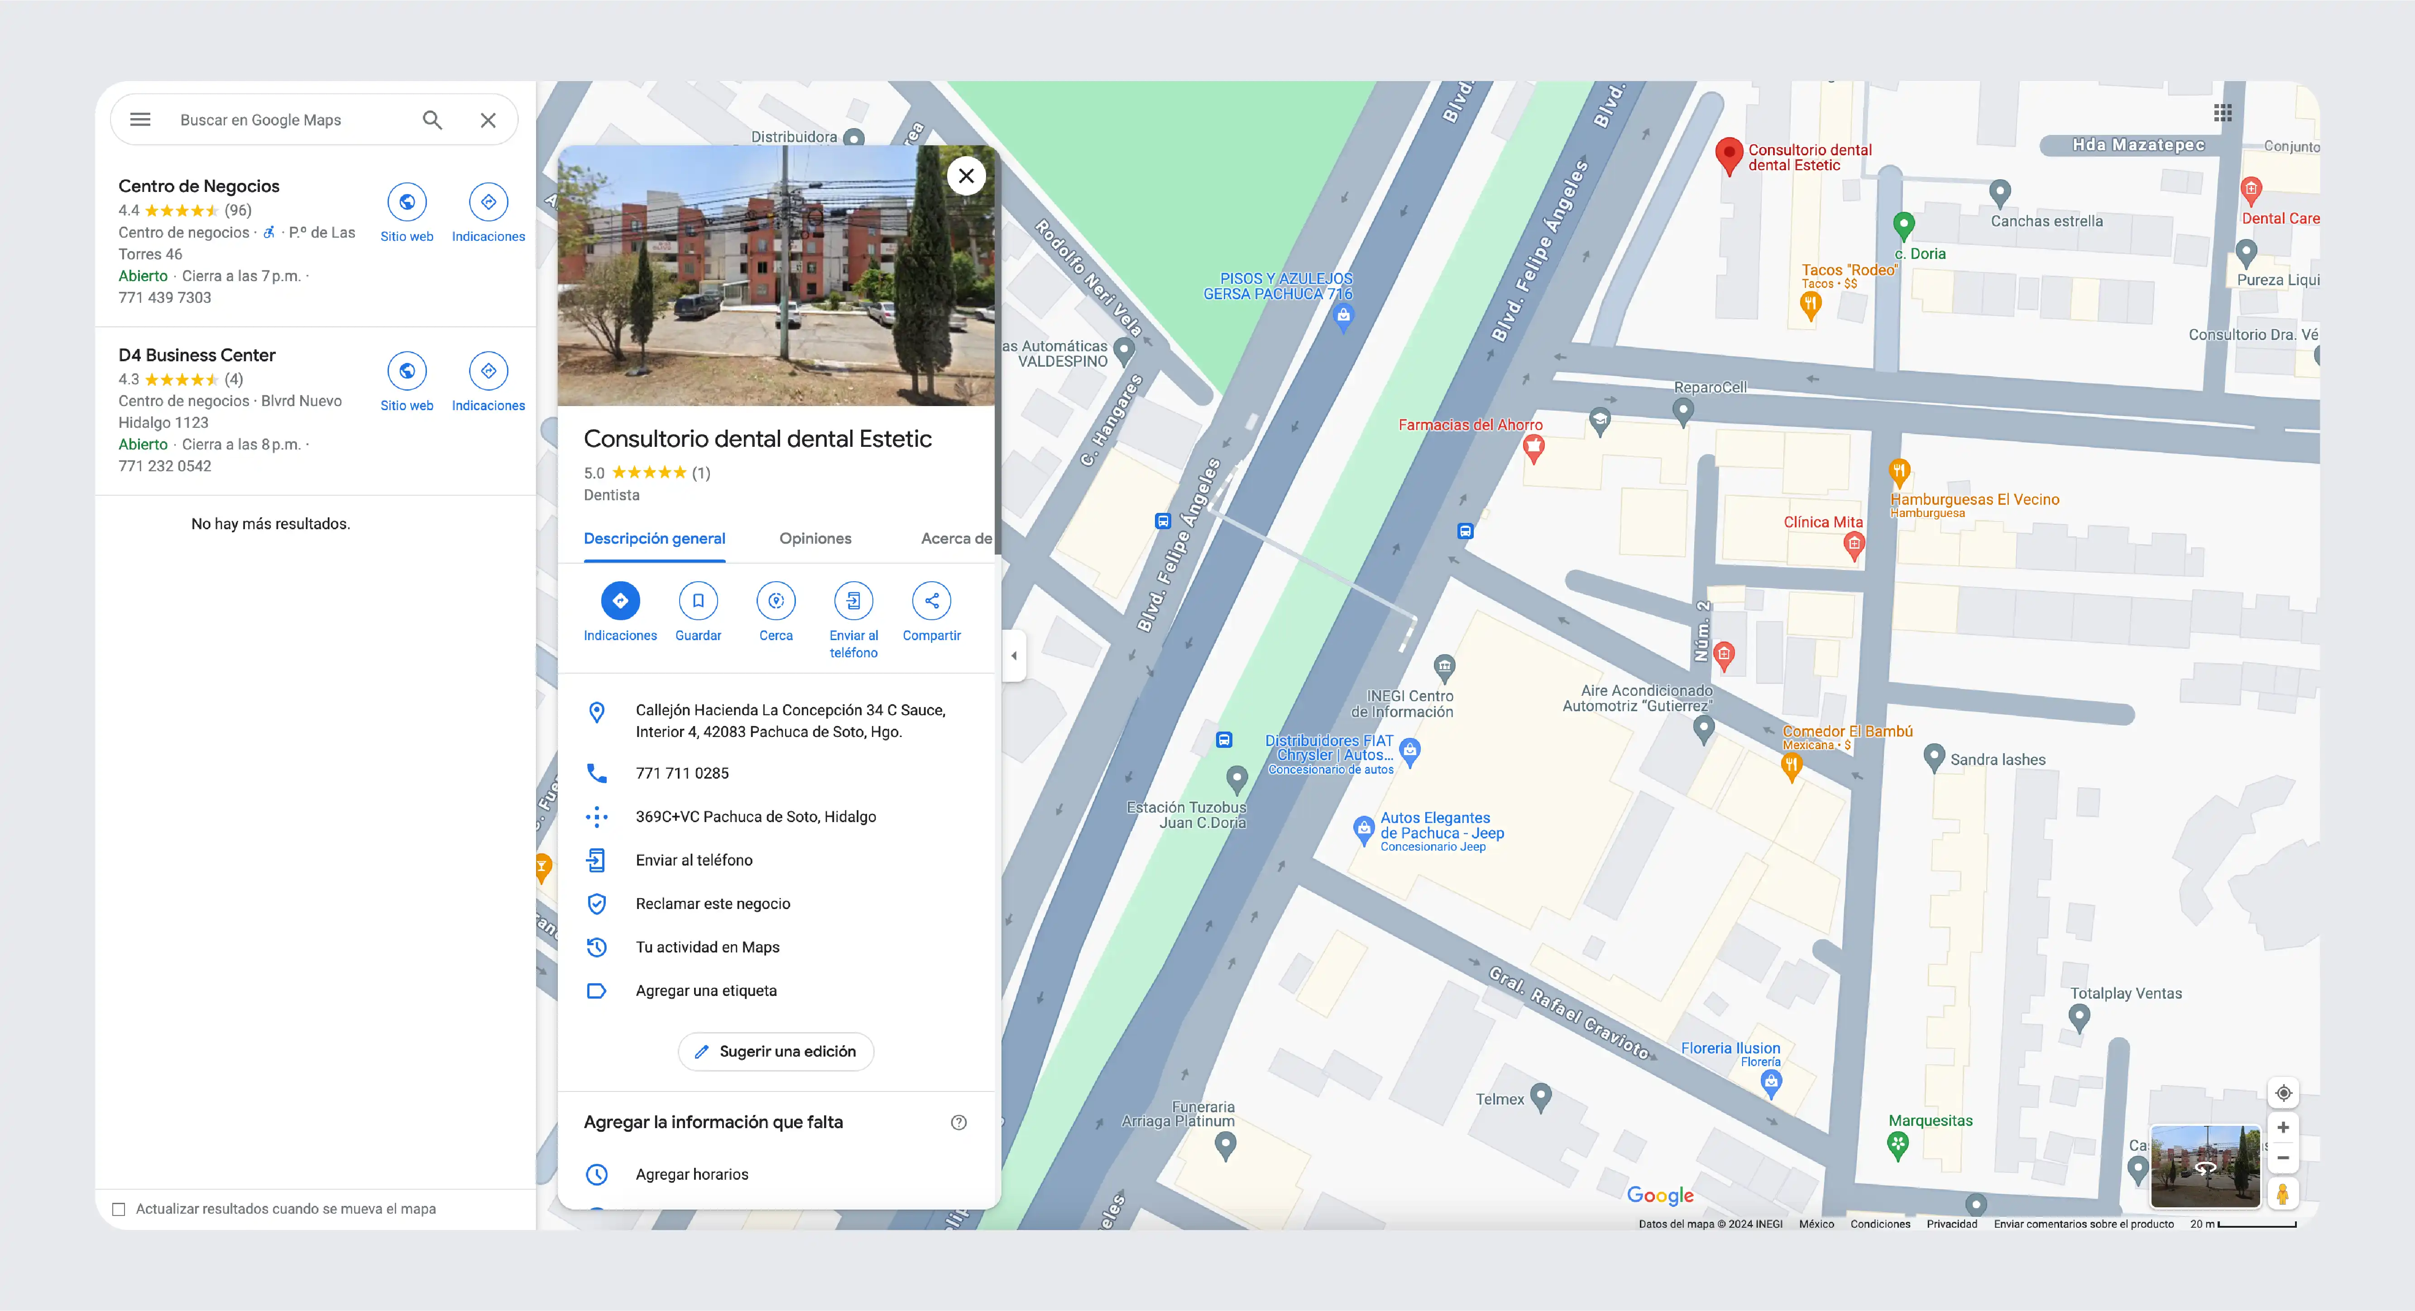Click Dental Care map marker

click(x=2251, y=191)
